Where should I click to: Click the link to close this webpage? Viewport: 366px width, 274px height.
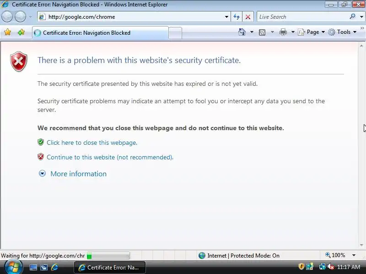[92, 142]
